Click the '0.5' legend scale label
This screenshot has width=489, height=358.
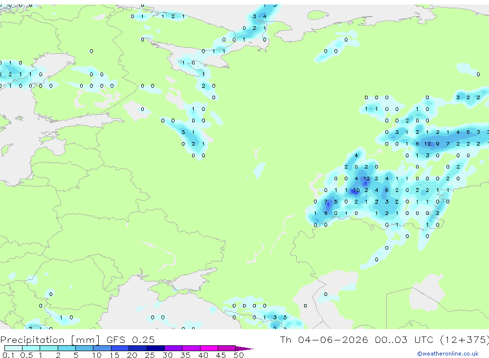[26, 355]
